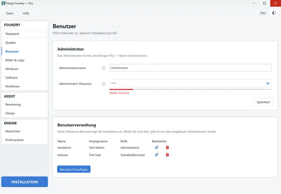Screen dimensions: 281x194
Task: Click the Benutzer hinzufügen button
Action: tap(74, 169)
